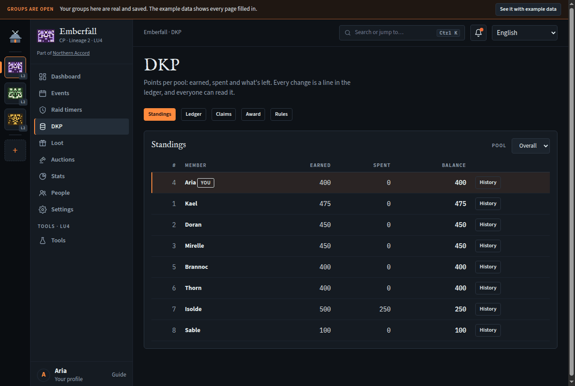The width and height of the screenshot is (575, 386).
Task: View History for Sable
Action: click(488, 330)
